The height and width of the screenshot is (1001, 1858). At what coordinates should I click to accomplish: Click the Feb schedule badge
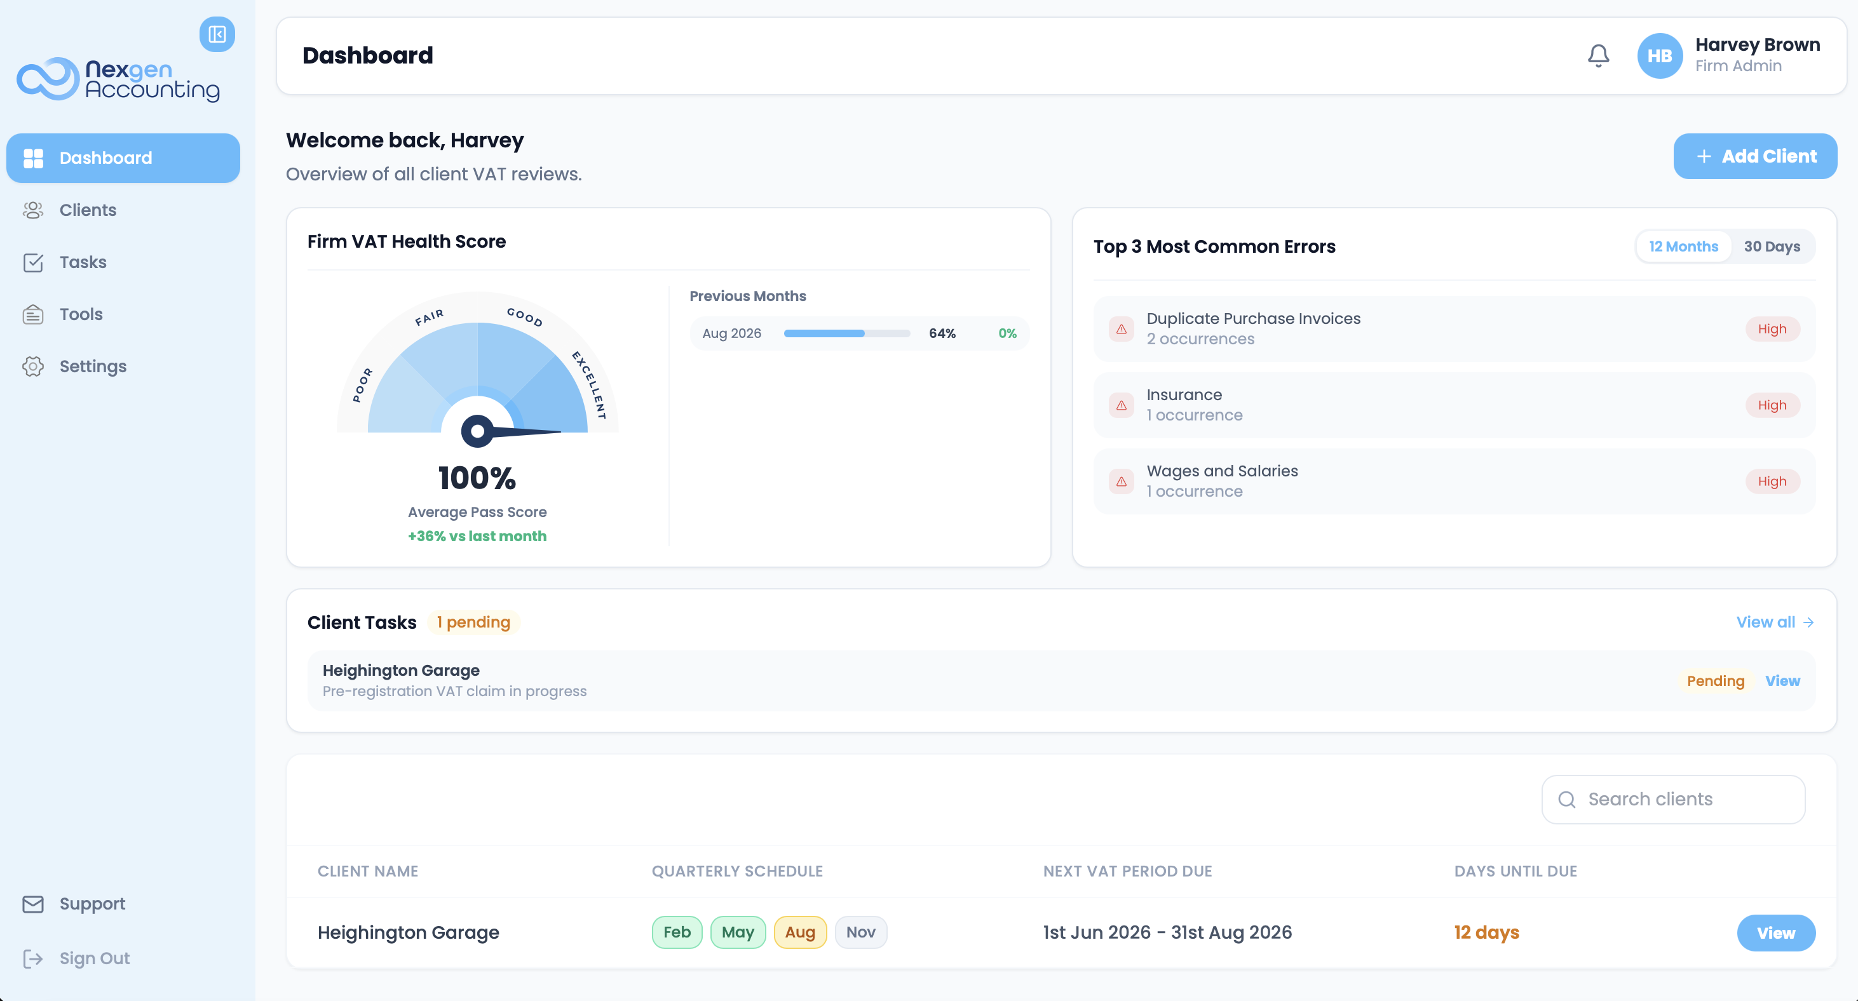click(x=677, y=932)
